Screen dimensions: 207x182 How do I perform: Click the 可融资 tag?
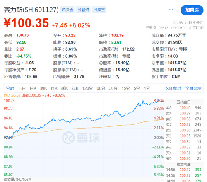pyautogui.click(x=83, y=10)
